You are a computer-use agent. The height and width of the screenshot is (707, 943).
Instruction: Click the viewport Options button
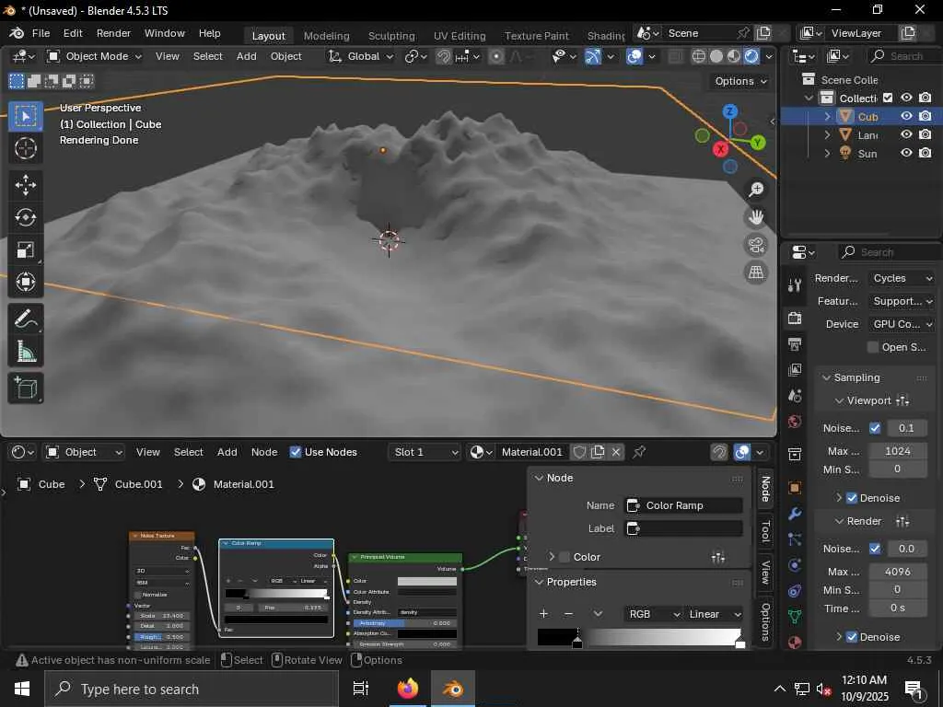click(740, 81)
